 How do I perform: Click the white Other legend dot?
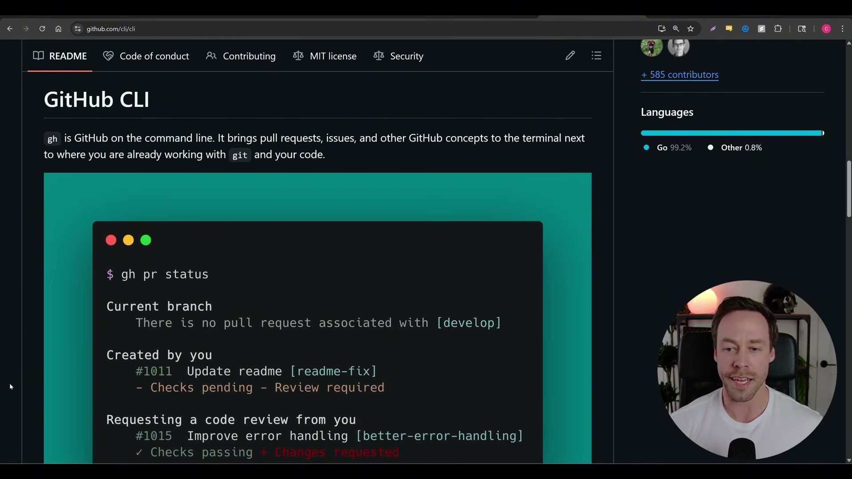click(710, 148)
